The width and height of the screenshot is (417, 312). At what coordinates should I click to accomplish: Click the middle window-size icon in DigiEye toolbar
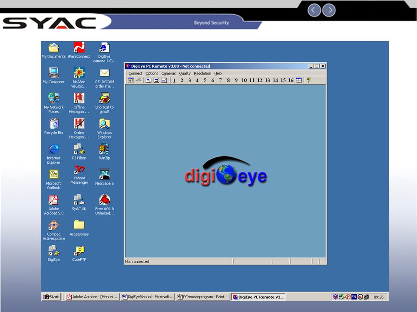(x=156, y=80)
